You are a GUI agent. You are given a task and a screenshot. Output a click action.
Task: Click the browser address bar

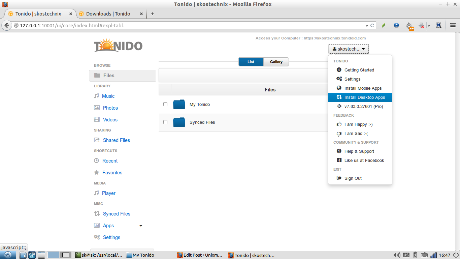(x=192, y=25)
